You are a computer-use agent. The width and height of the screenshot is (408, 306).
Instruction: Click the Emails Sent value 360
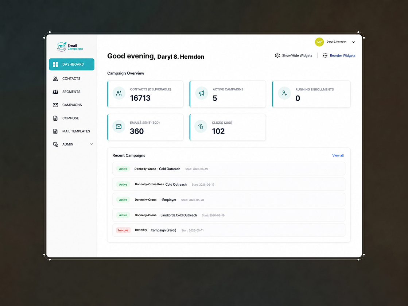coord(137,131)
